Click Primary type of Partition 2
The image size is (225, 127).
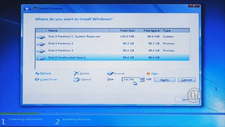point(169,43)
